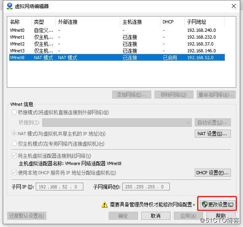This screenshot has height=227, width=243.
Task: Click 已连接 host cell of VMnet1
Action: (x=130, y=37)
